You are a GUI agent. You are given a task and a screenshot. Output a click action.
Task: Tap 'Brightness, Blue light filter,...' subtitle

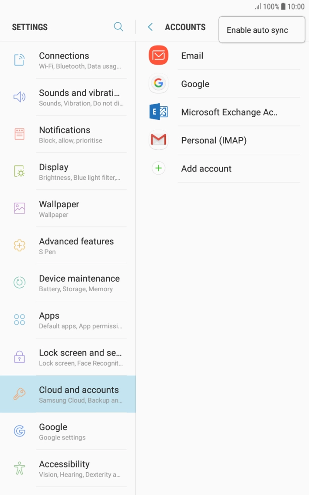[80, 178]
